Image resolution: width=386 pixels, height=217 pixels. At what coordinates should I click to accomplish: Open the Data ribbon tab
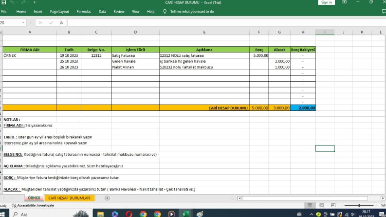[x=102, y=12]
